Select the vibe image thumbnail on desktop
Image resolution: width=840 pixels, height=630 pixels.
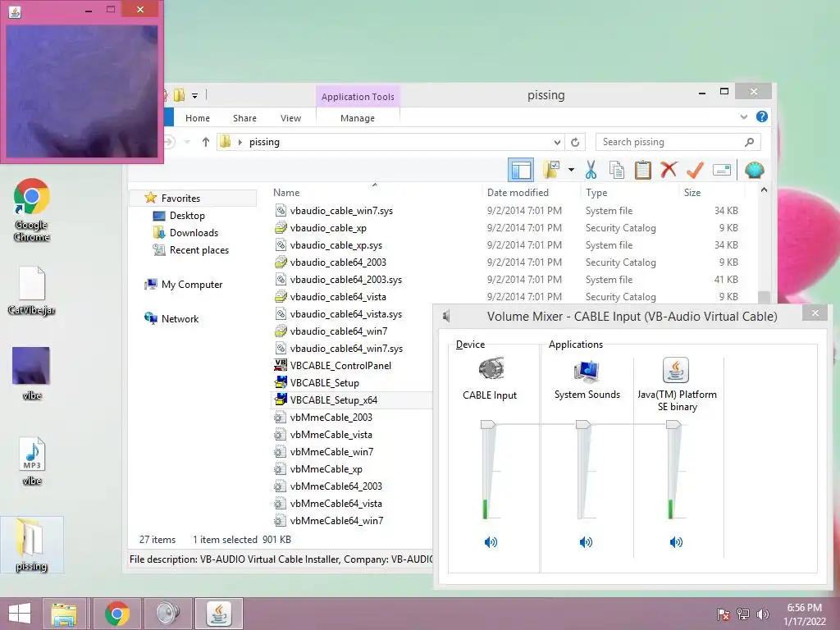point(32,373)
